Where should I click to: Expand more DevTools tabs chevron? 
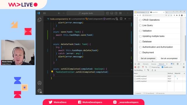click(x=167, y=64)
